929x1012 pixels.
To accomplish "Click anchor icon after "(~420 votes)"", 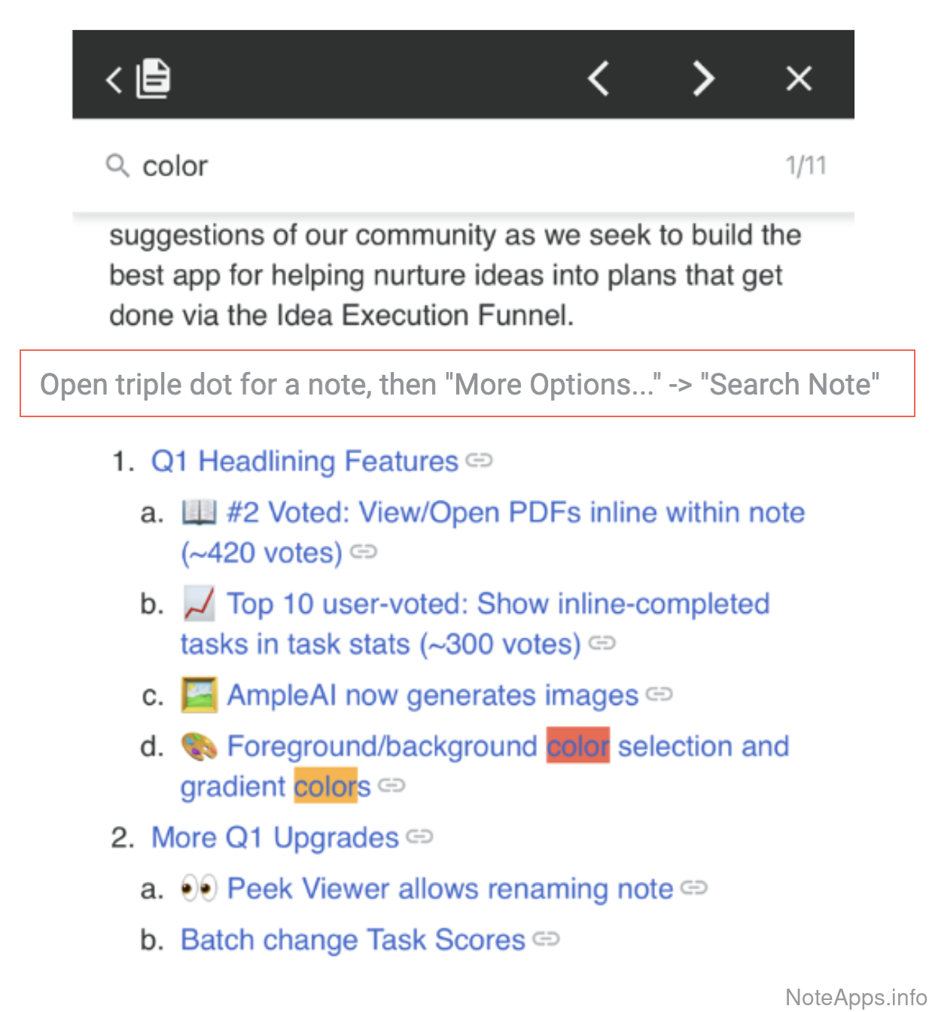I will pyautogui.click(x=364, y=552).
